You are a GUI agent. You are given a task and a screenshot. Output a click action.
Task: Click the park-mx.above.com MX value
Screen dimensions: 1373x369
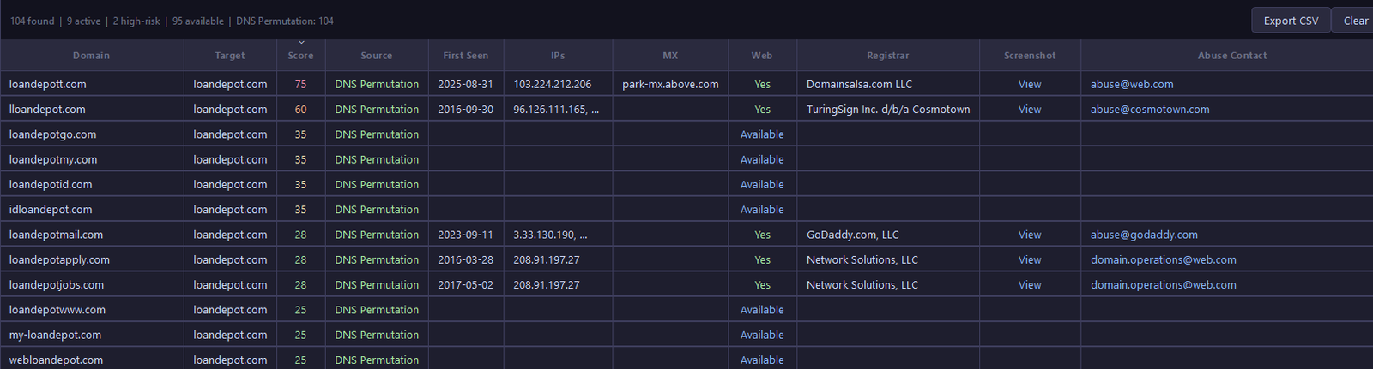pos(670,84)
